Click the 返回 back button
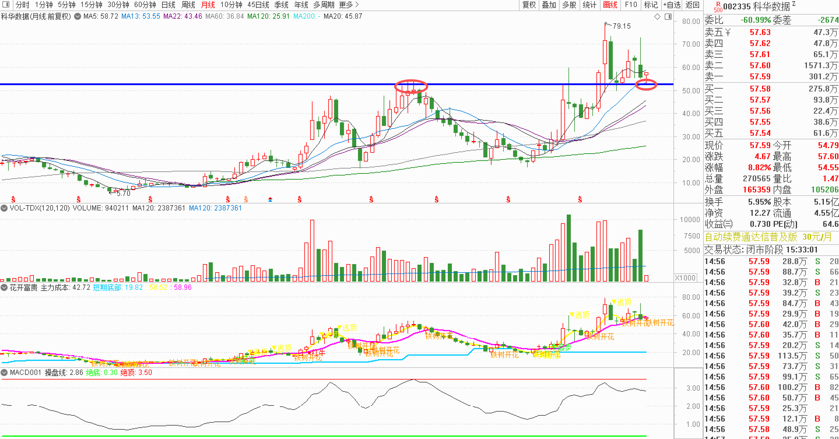Viewport: 839px width, 439px height. tap(692, 5)
